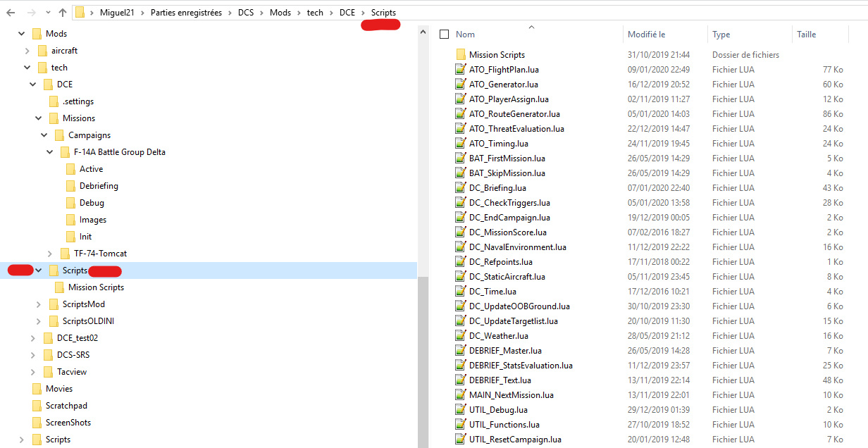Collapse the DCE tree node
868x448 pixels.
(32, 85)
